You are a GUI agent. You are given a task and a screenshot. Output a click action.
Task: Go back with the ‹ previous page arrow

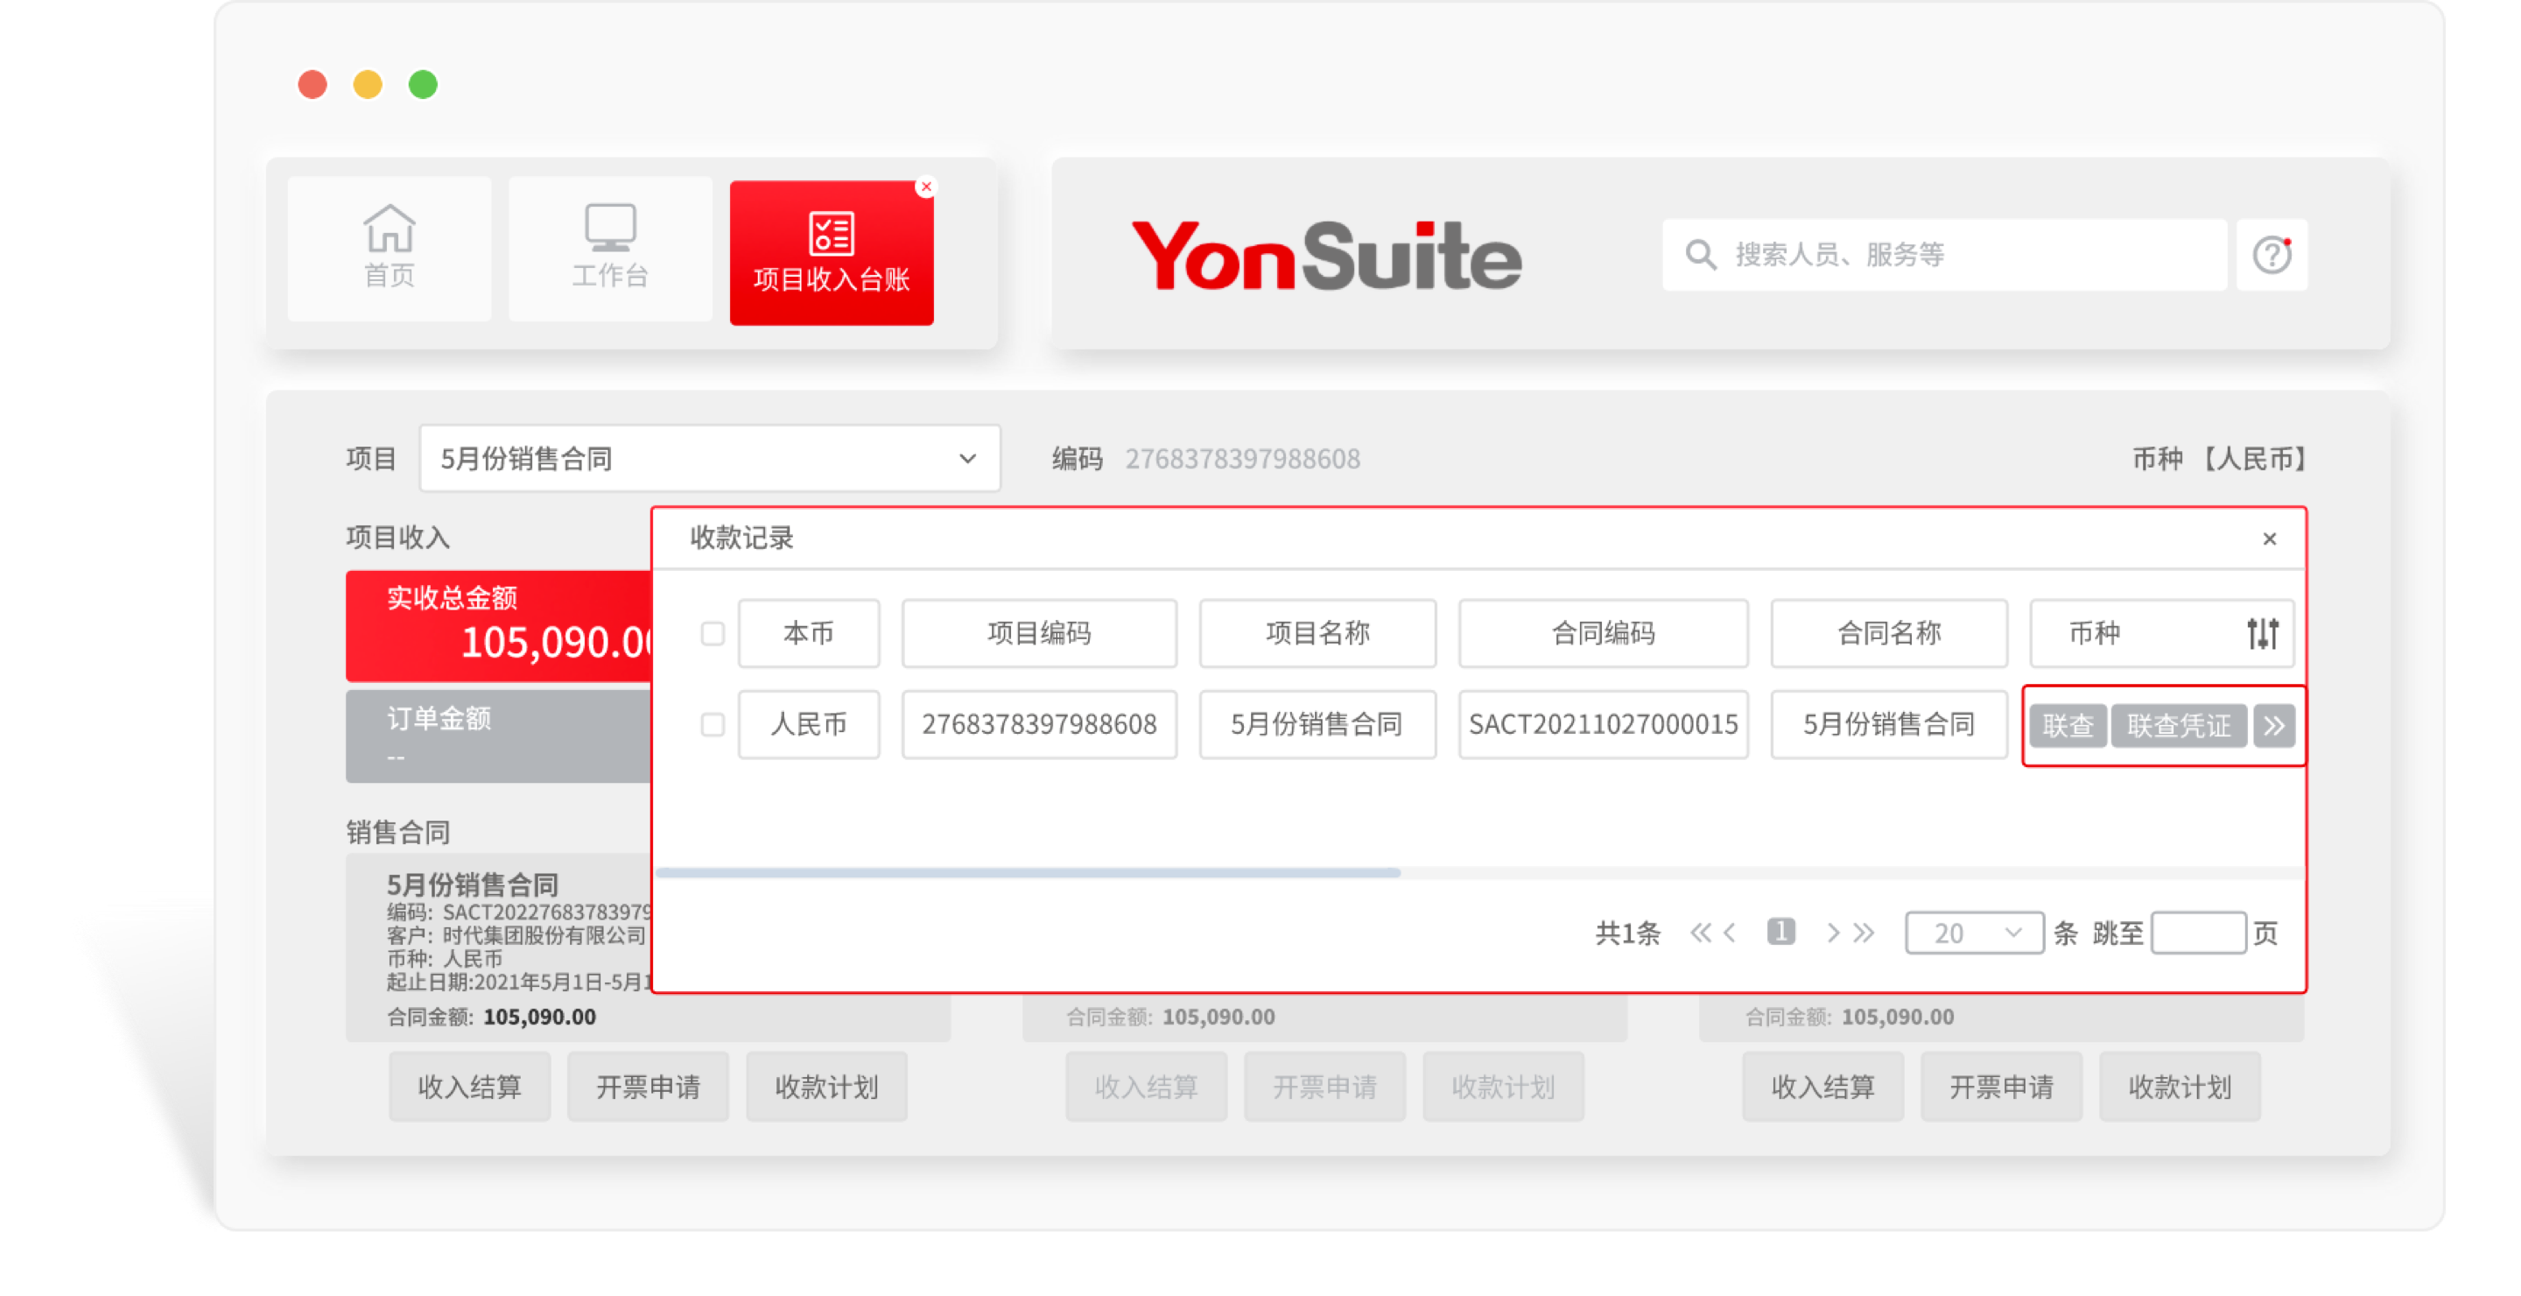point(1731,933)
